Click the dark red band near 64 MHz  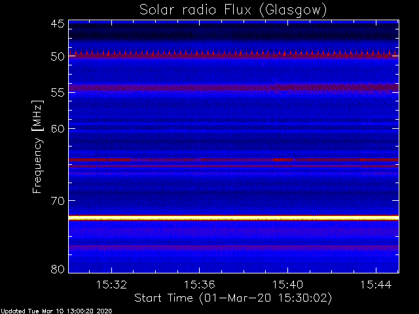(234, 160)
